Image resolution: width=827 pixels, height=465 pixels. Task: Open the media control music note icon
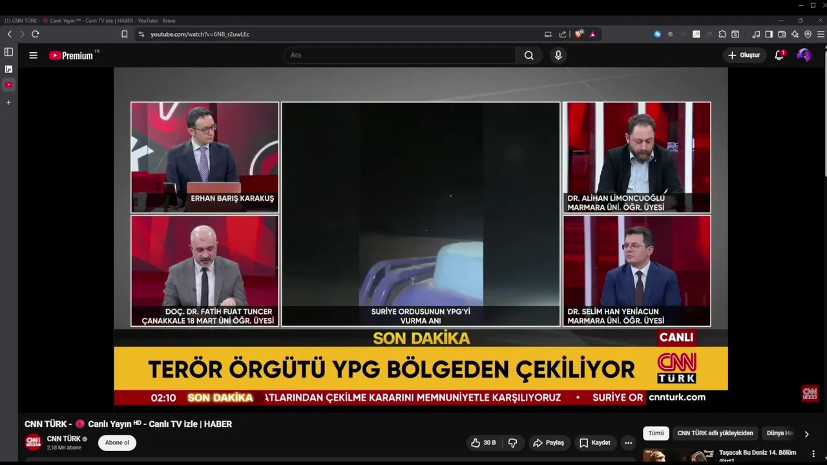click(756, 34)
